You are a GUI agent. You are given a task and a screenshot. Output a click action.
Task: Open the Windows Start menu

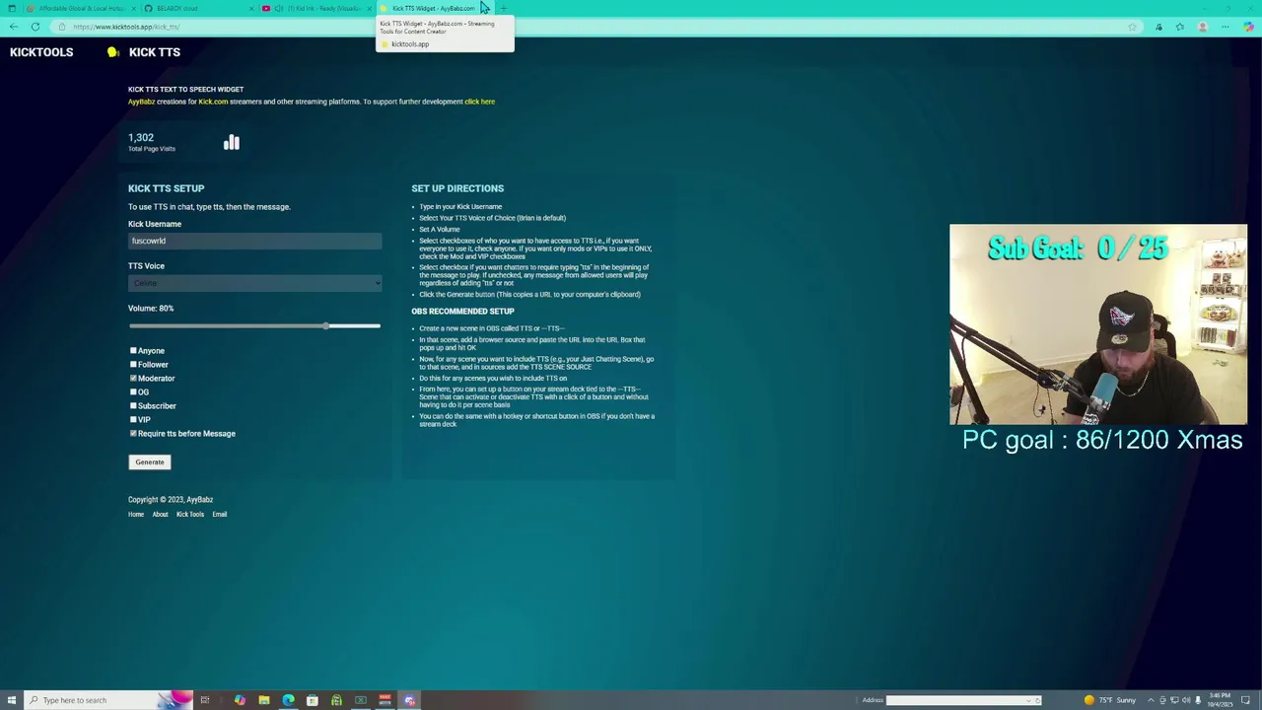[x=12, y=700]
